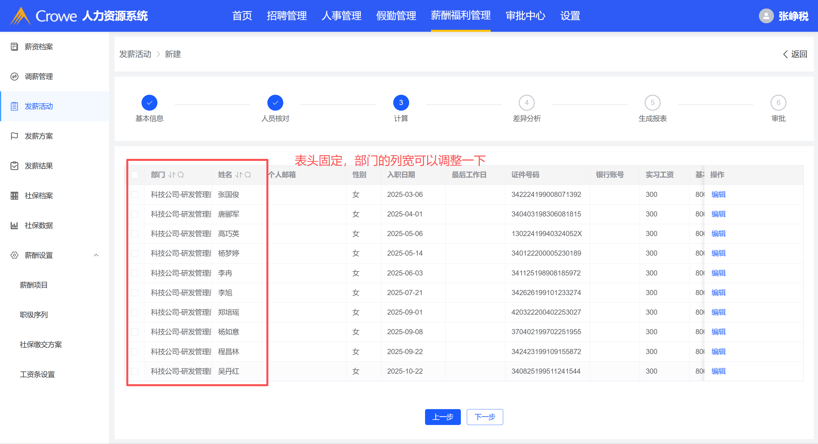
Task: Click the search icon in 姓名 column header
Action: coord(248,175)
